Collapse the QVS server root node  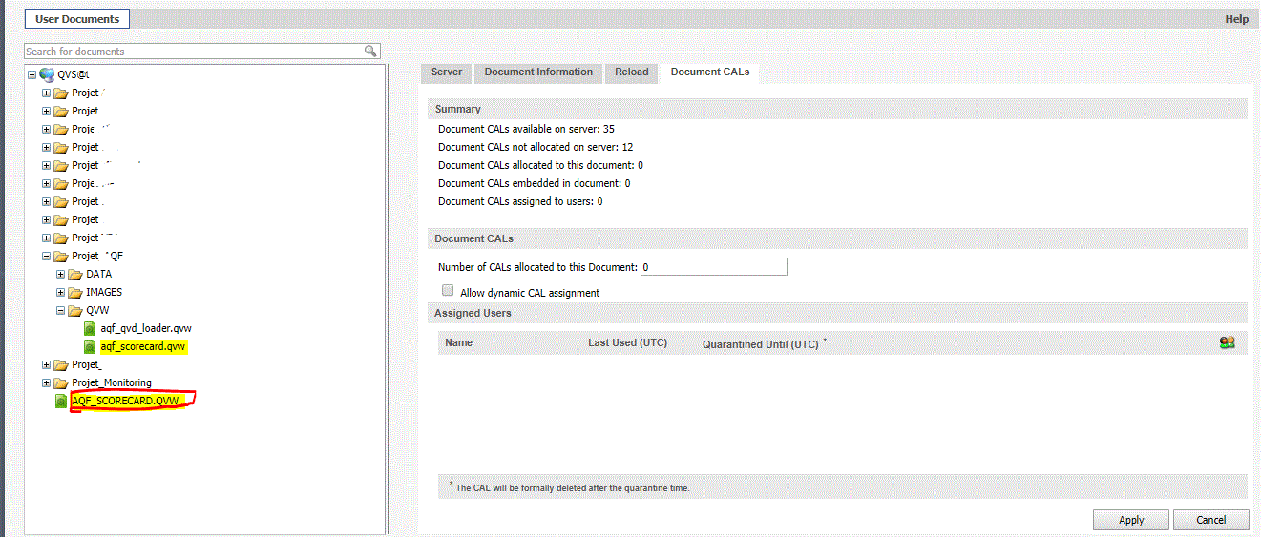[32, 74]
